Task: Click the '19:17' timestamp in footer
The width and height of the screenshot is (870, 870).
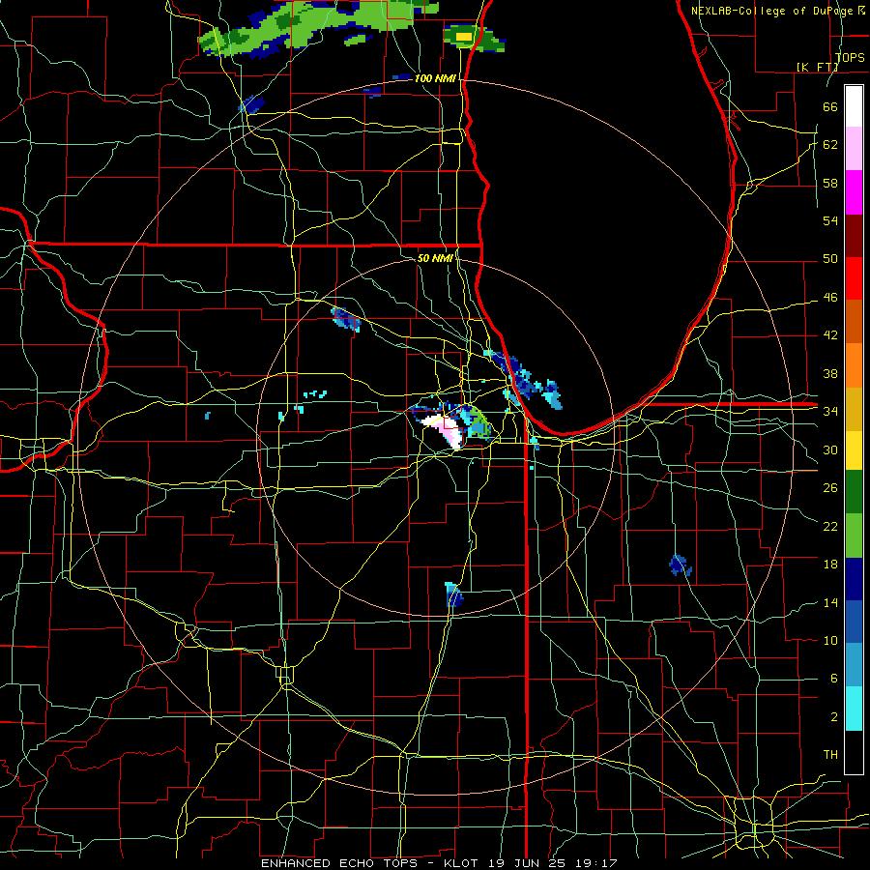Action: tap(596, 863)
